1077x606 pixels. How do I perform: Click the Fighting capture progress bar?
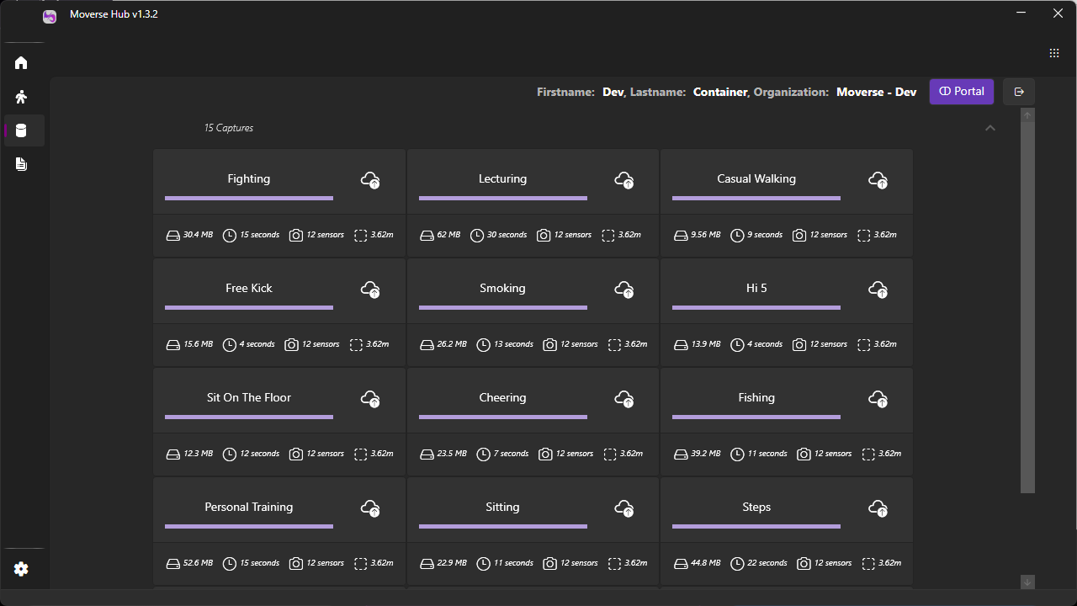(x=249, y=199)
